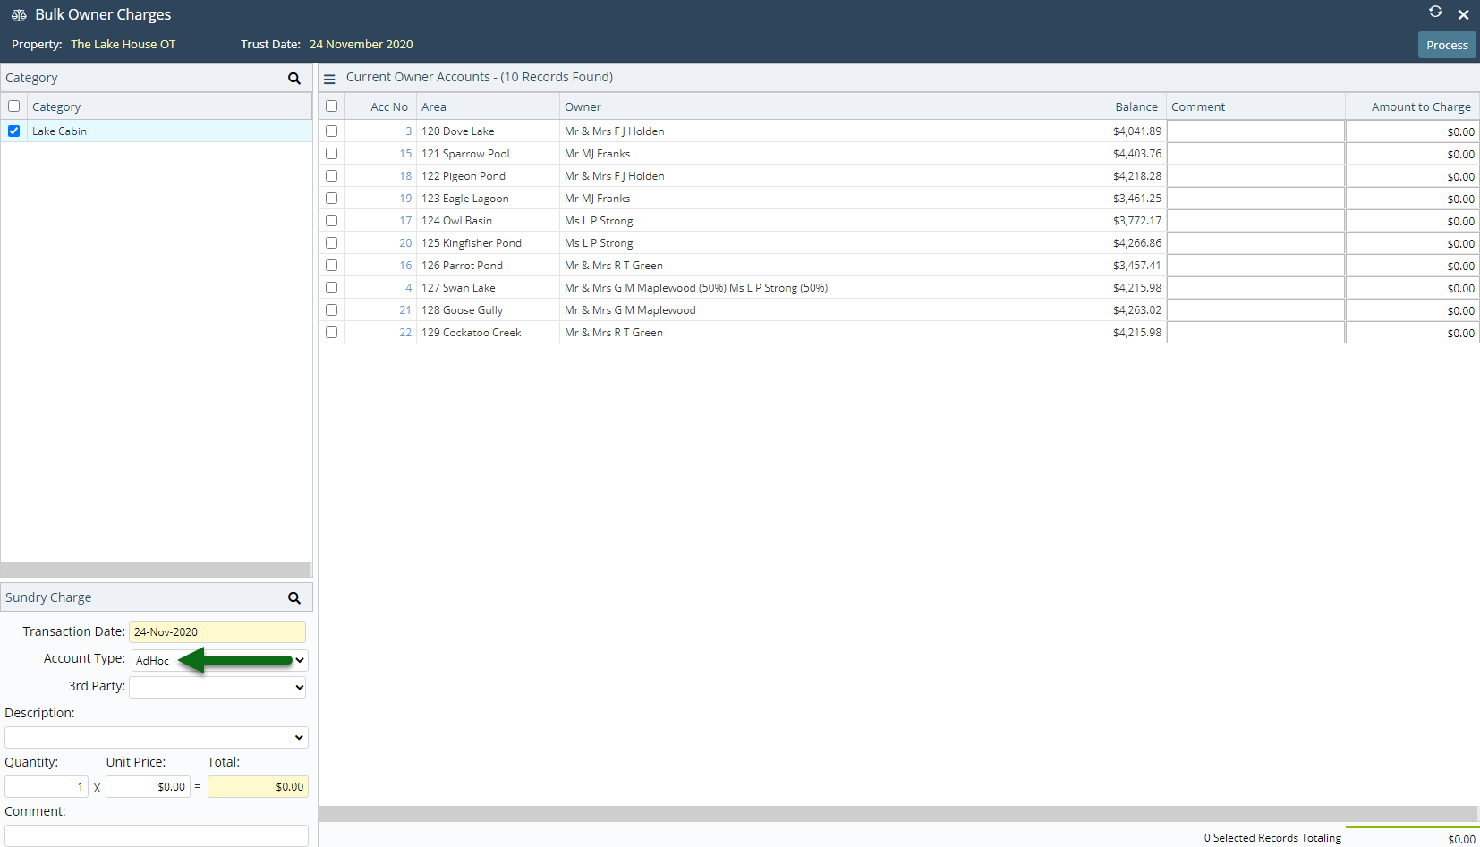Viewport: 1480px width, 847px height.
Task: Select the 129 Cockatoo Creek account checkbox
Action: (x=331, y=332)
